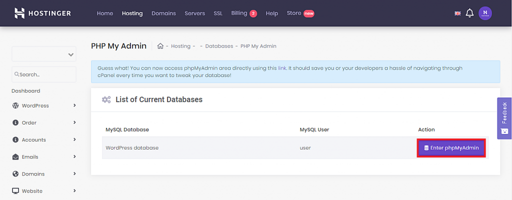The height and width of the screenshot is (200, 512).
Task: Click the Accounts info icon
Action: pyautogui.click(x=15, y=139)
